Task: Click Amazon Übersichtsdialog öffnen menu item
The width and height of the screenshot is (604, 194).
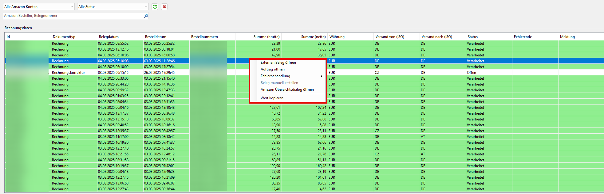Action: coord(287,89)
